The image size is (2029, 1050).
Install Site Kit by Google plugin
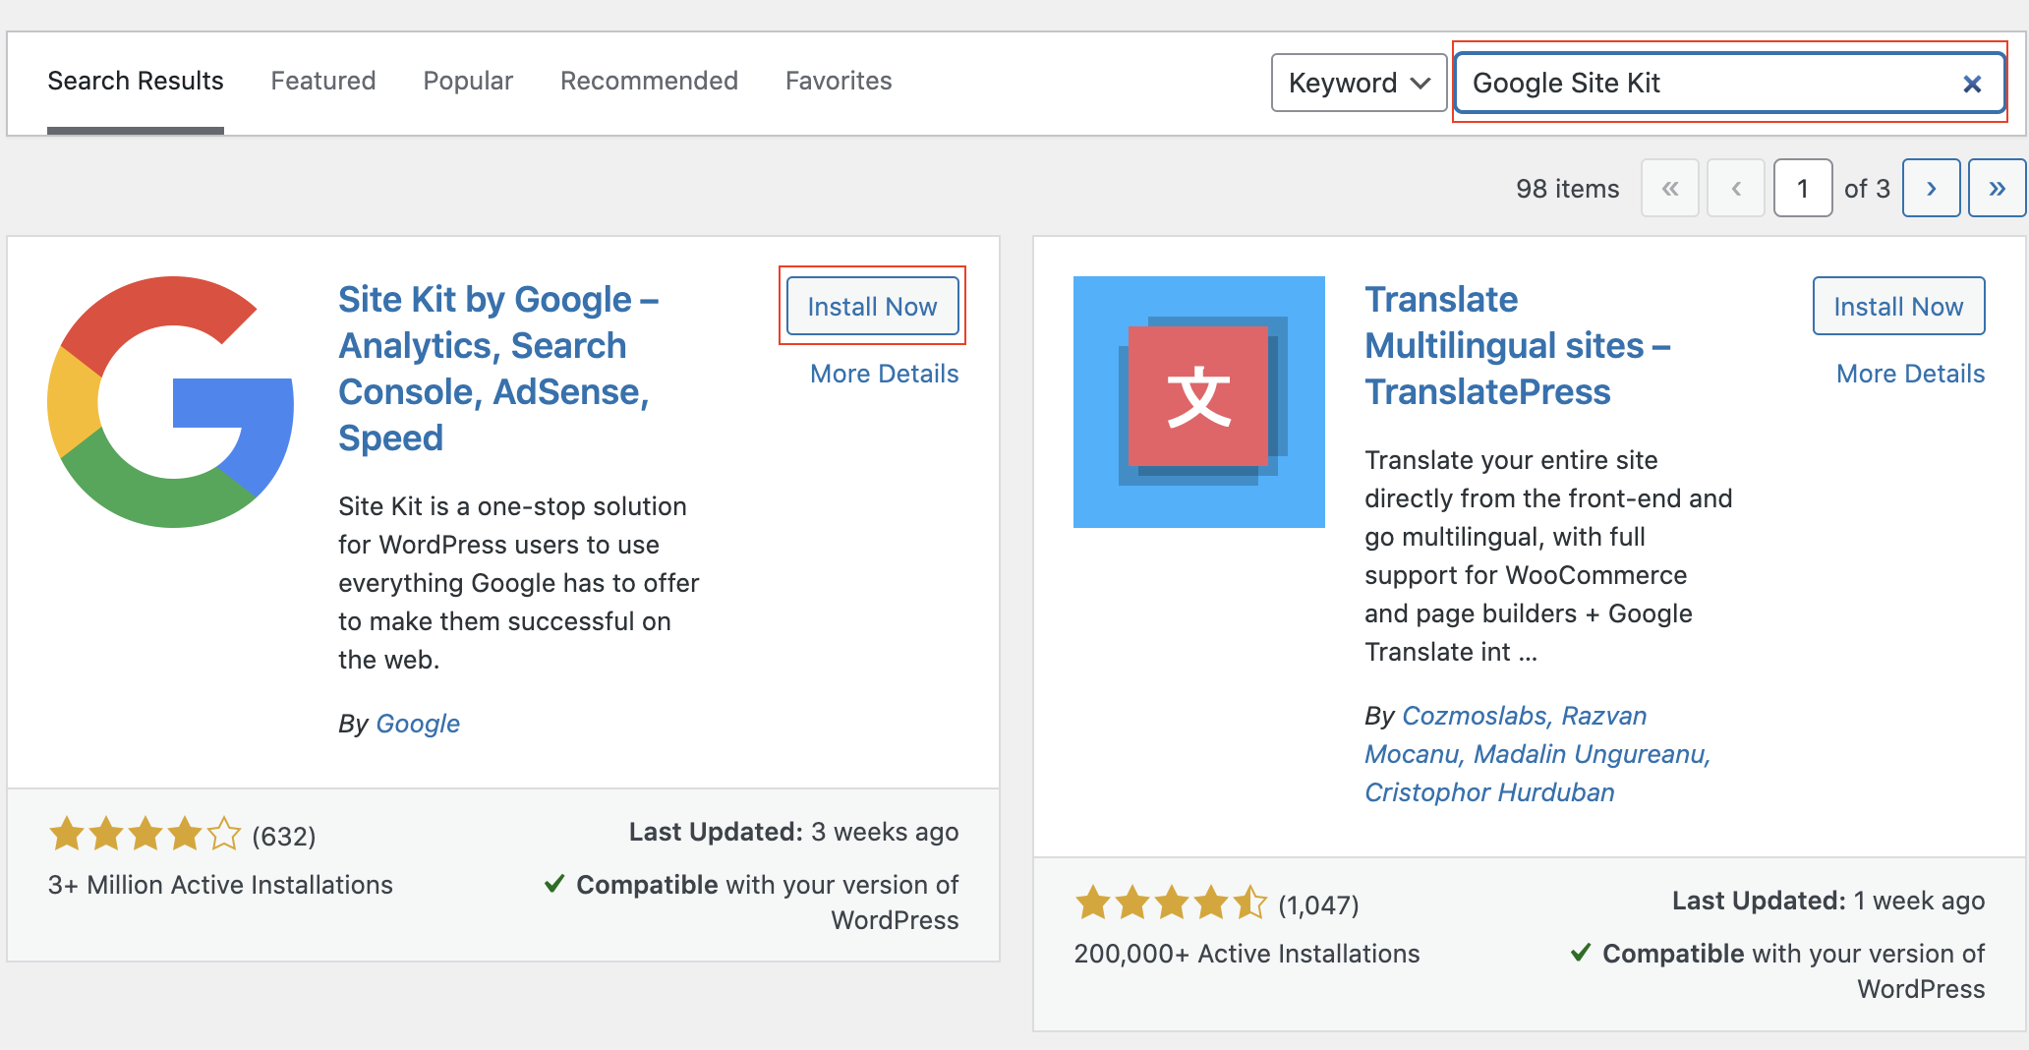(x=872, y=307)
